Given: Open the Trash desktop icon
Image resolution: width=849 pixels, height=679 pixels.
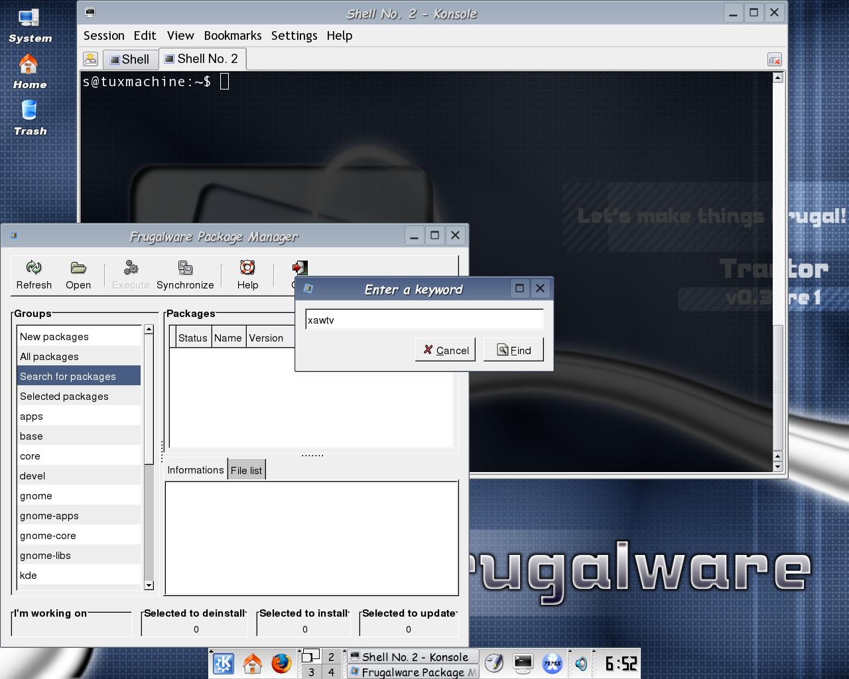Looking at the screenshot, I should pos(30,119).
